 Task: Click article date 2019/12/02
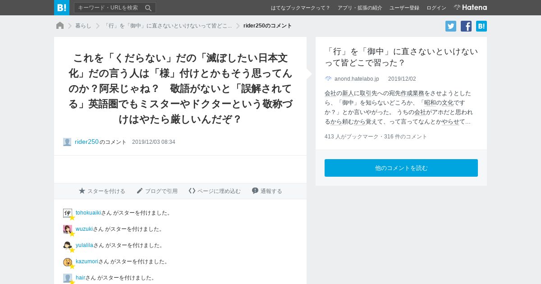coord(402,79)
